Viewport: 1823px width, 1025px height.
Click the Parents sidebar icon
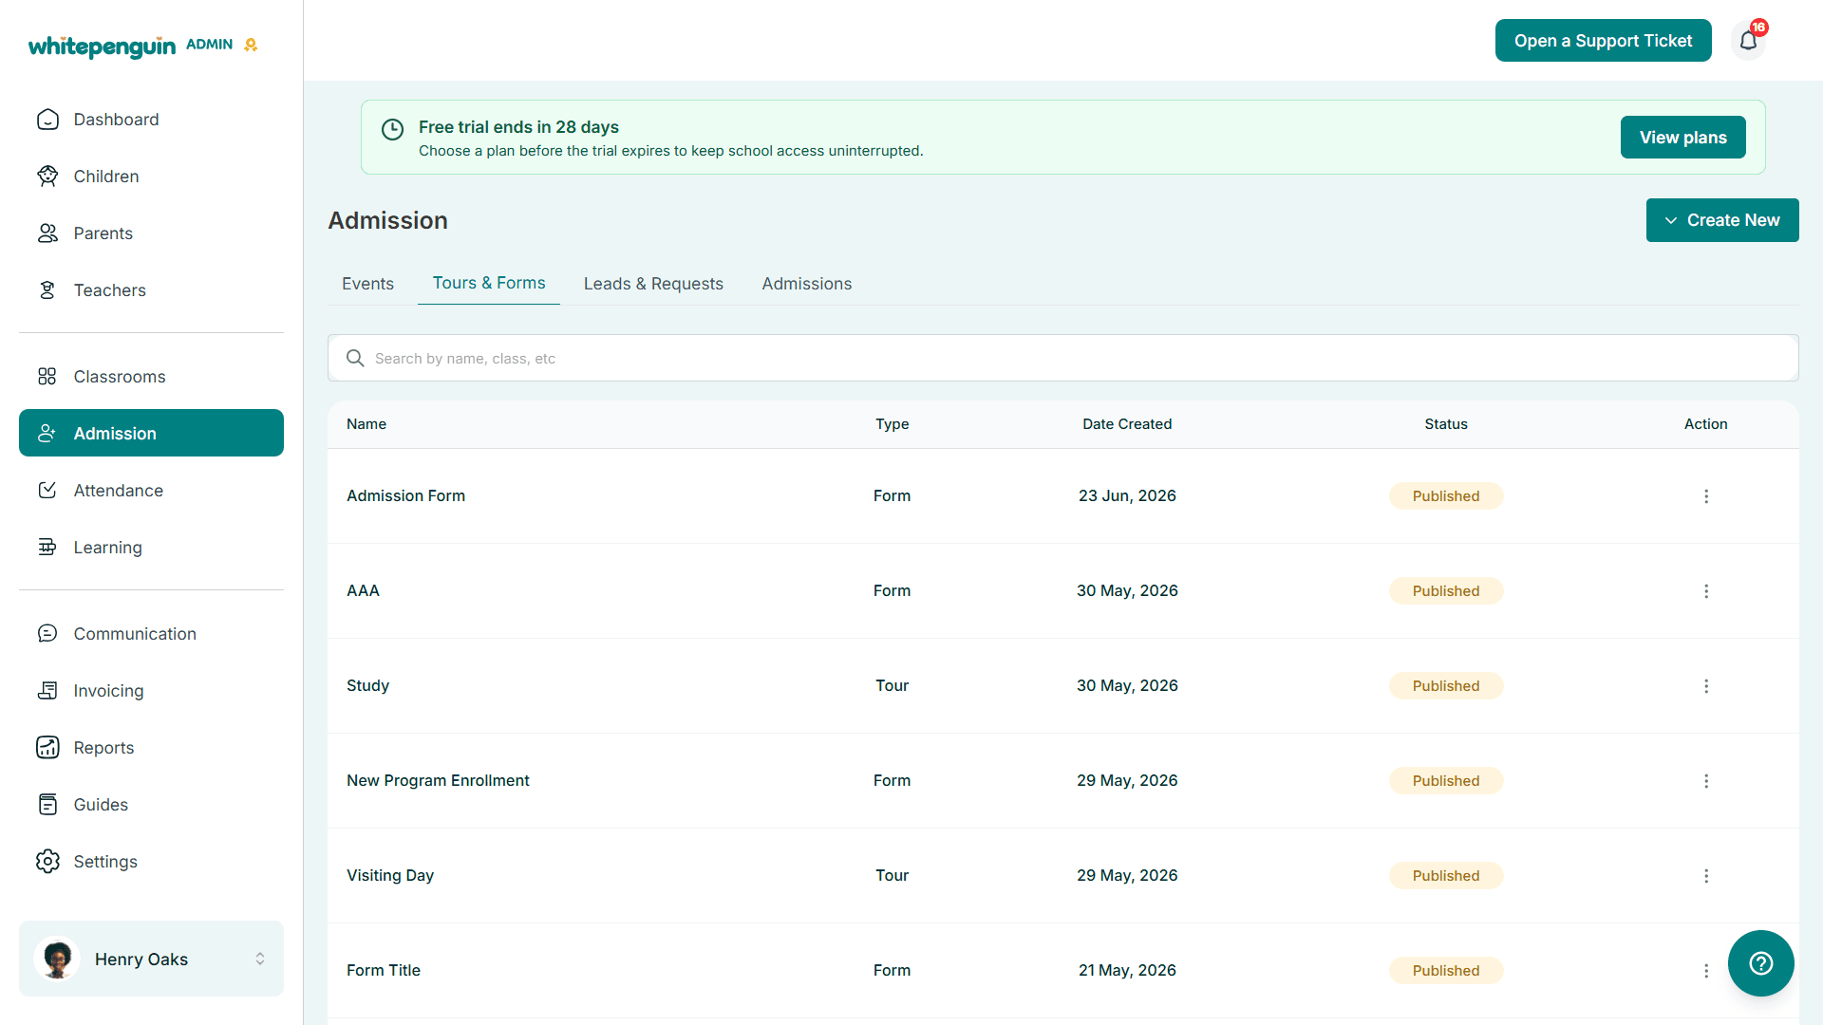click(47, 233)
